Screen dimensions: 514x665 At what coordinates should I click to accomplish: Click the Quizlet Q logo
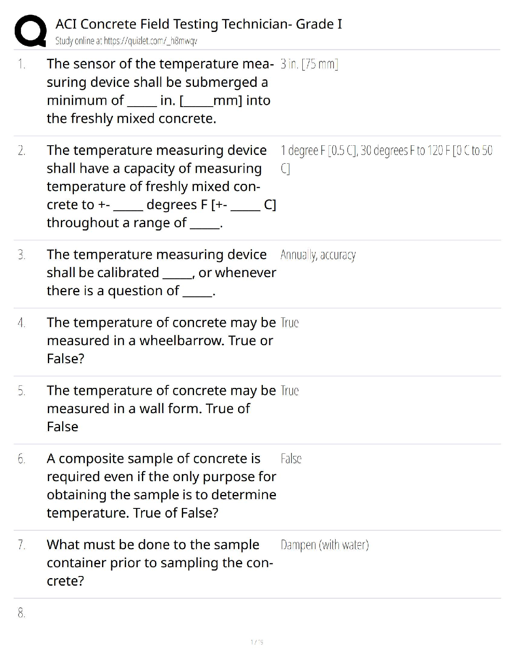(x=30, y=30)
